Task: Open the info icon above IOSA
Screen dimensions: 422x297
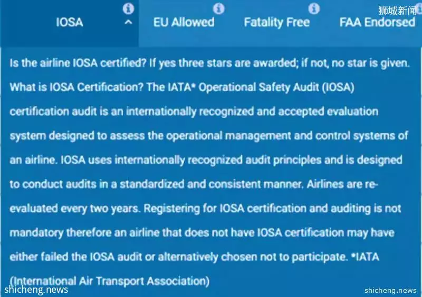Action: (x=128, y=8)
